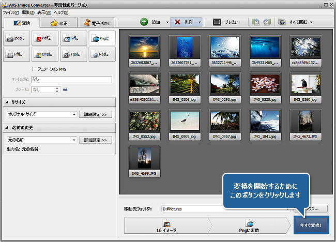The height and width of the screenshot is (242, 336).
Task: Open the ファイル menu
Action: (10, 11)
